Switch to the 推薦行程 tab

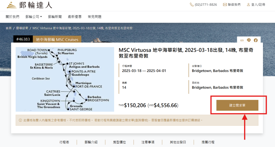click(208, 142)
